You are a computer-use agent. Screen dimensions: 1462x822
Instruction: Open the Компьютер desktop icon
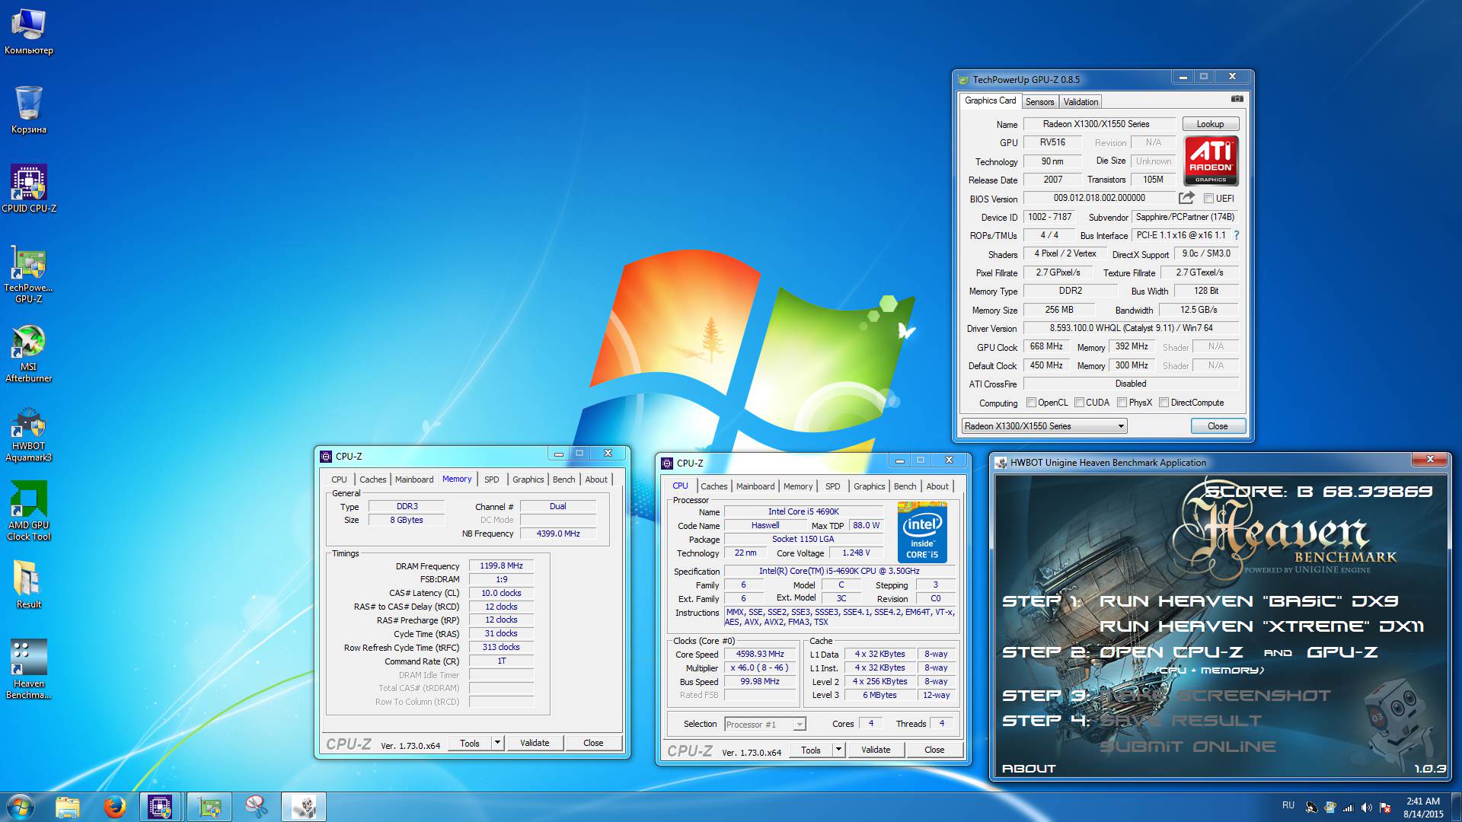click(x=29, y=32)
